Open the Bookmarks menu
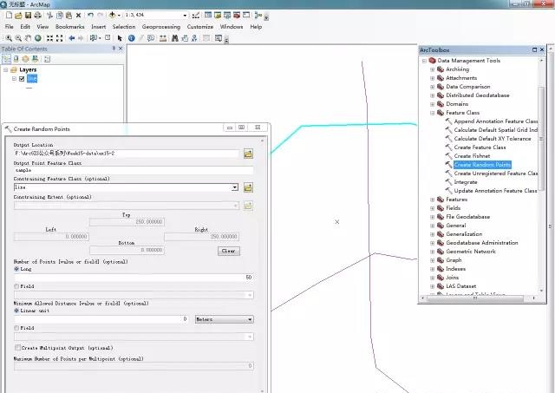Screen dimensions: 555x393 click(69, 27)
